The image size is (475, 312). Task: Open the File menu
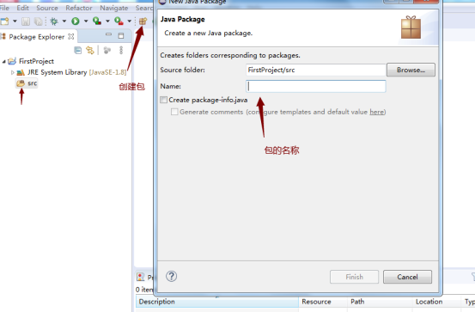point(4,8)
